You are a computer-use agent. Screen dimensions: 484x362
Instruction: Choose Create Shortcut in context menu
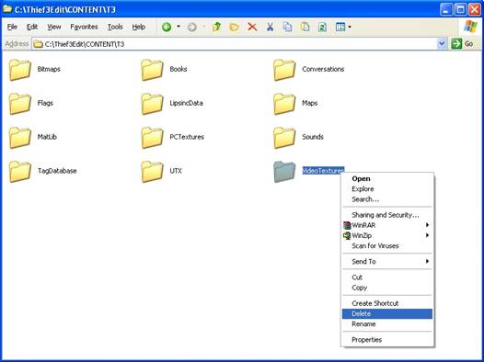(387, 303)
